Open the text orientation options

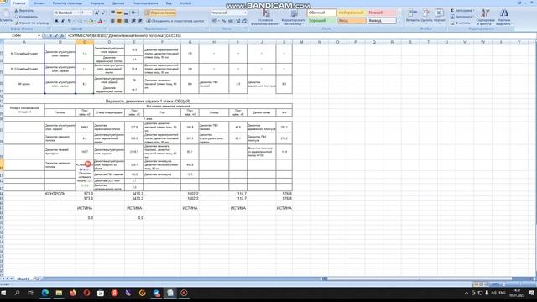tap(134, 13)
